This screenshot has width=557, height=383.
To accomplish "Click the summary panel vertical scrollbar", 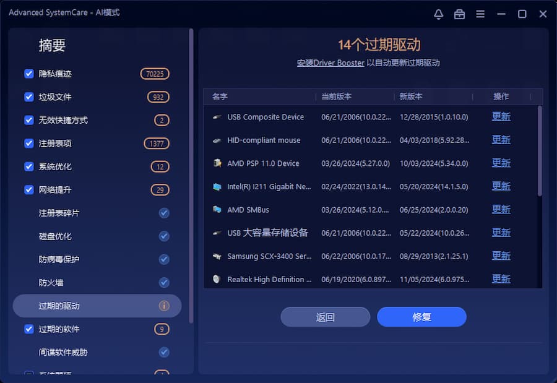I will [x=191, y=176].
